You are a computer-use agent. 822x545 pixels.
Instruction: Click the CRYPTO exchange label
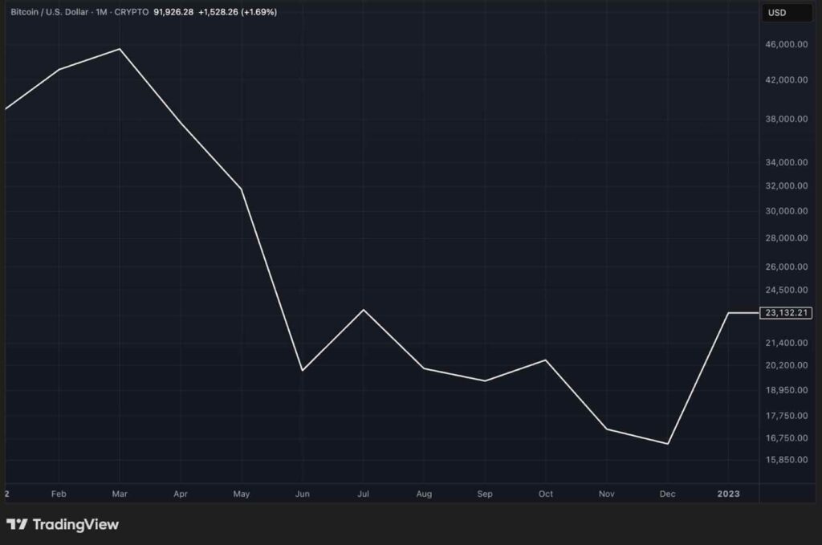pyautogui.click(x=132, y=12)
